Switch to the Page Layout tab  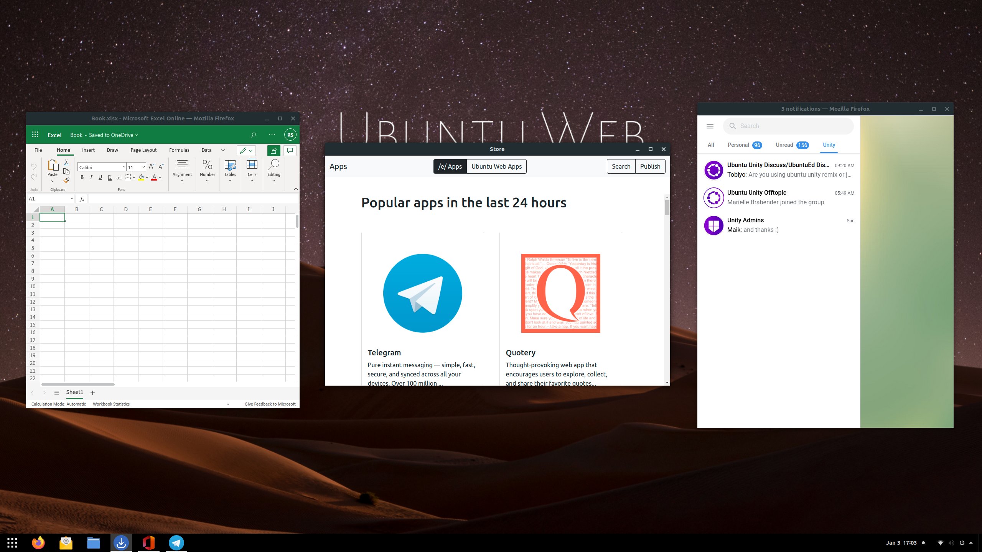pos(143,150)
